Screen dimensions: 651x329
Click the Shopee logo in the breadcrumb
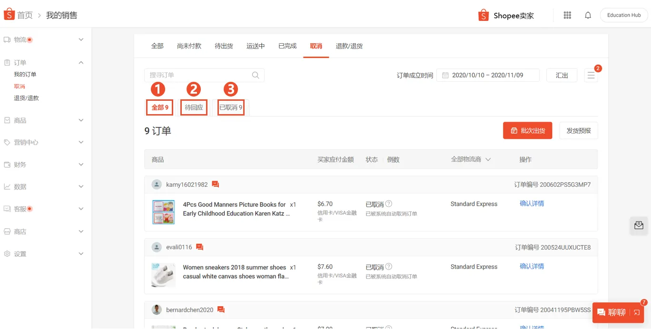click(9, 14)
